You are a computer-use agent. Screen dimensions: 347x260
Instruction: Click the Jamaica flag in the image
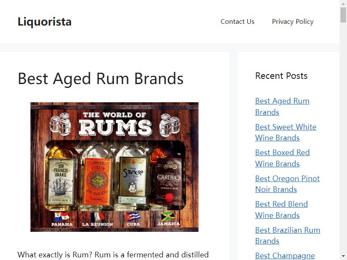coord(168,217)
